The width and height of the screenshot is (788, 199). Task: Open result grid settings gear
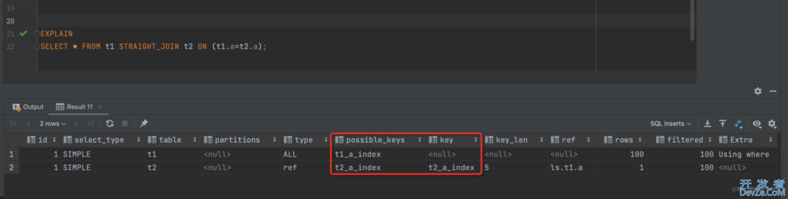click(x=772, y=124)
